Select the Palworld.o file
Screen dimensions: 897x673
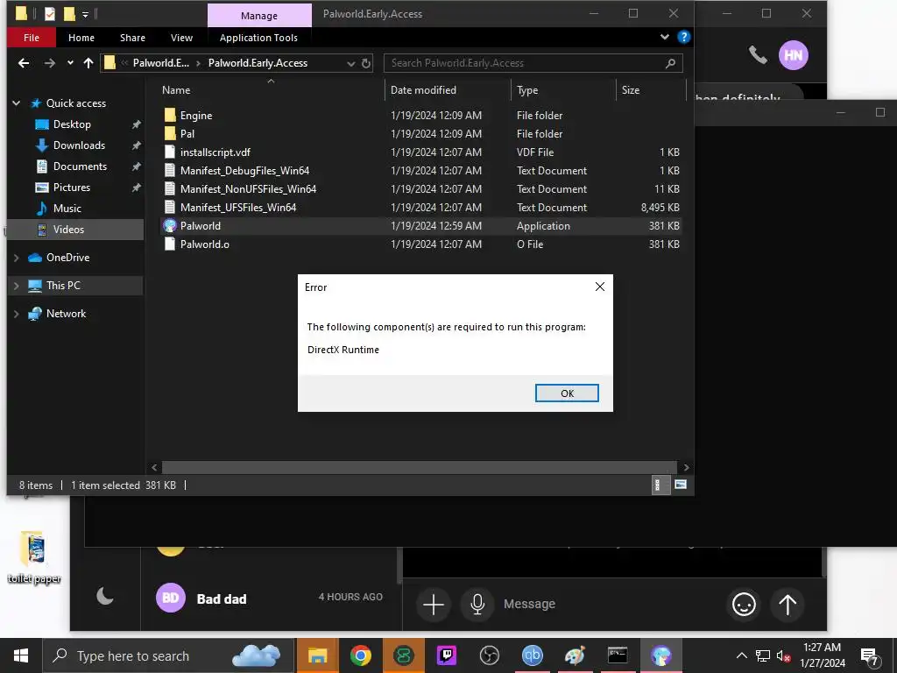[205, 244]
